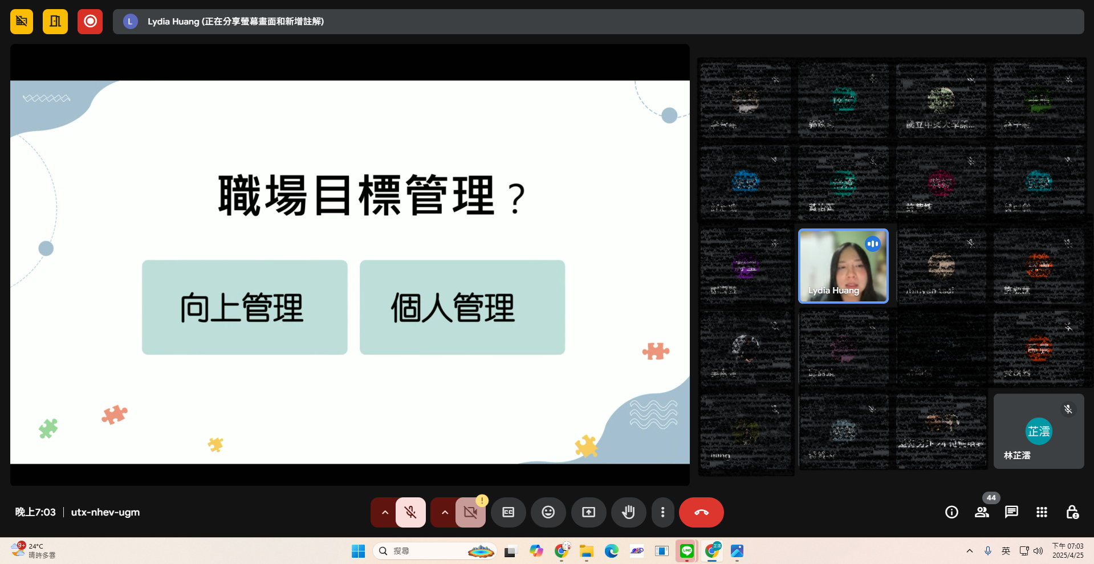
Task: Turn on the camera
Action: 470,512
